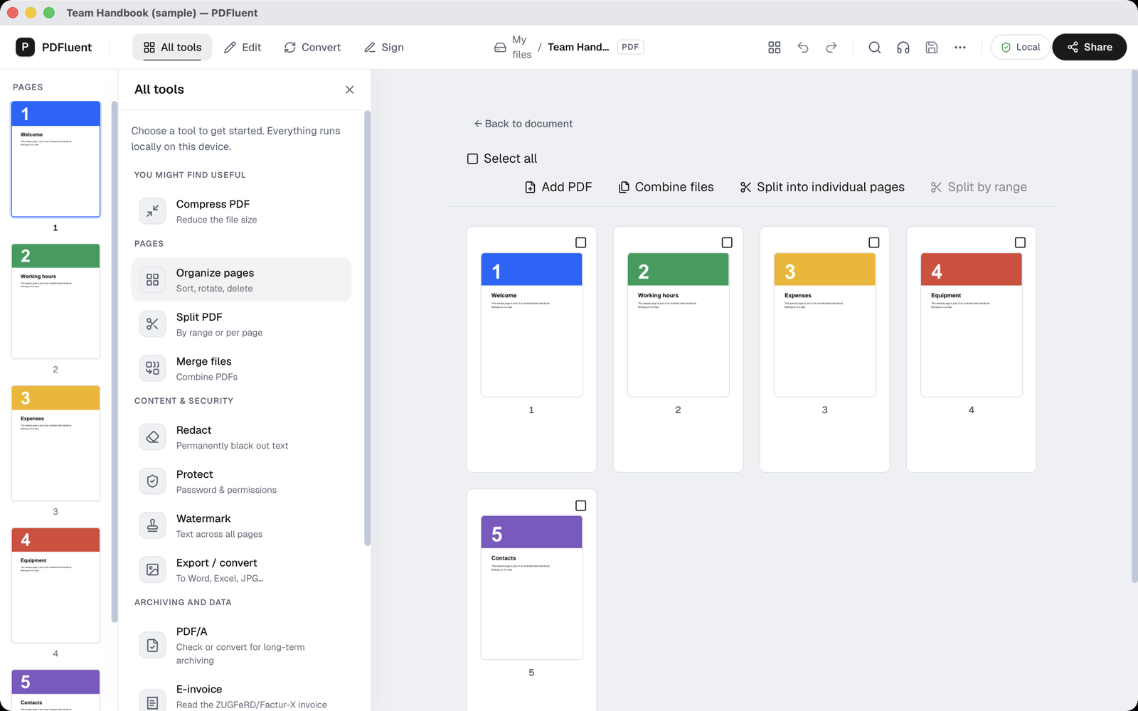Click the Add PDF button
Viewport: 1138px width, 711px height.
558,187
